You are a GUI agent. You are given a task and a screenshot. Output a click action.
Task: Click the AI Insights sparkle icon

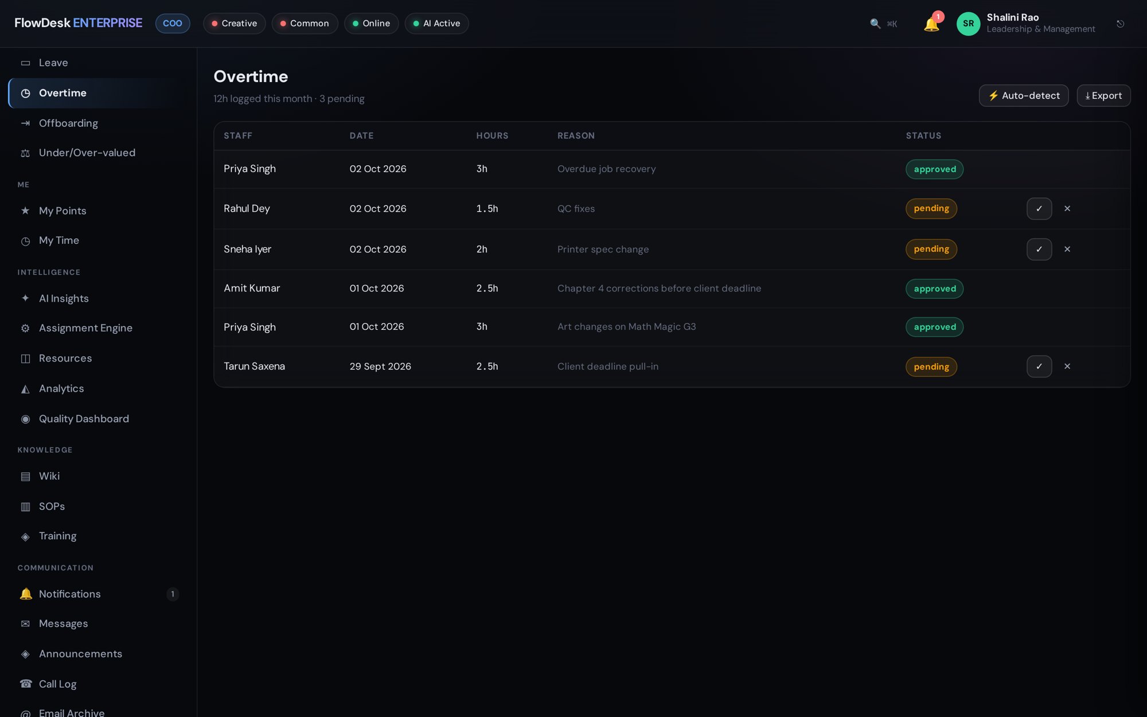[x=25, y=298]
